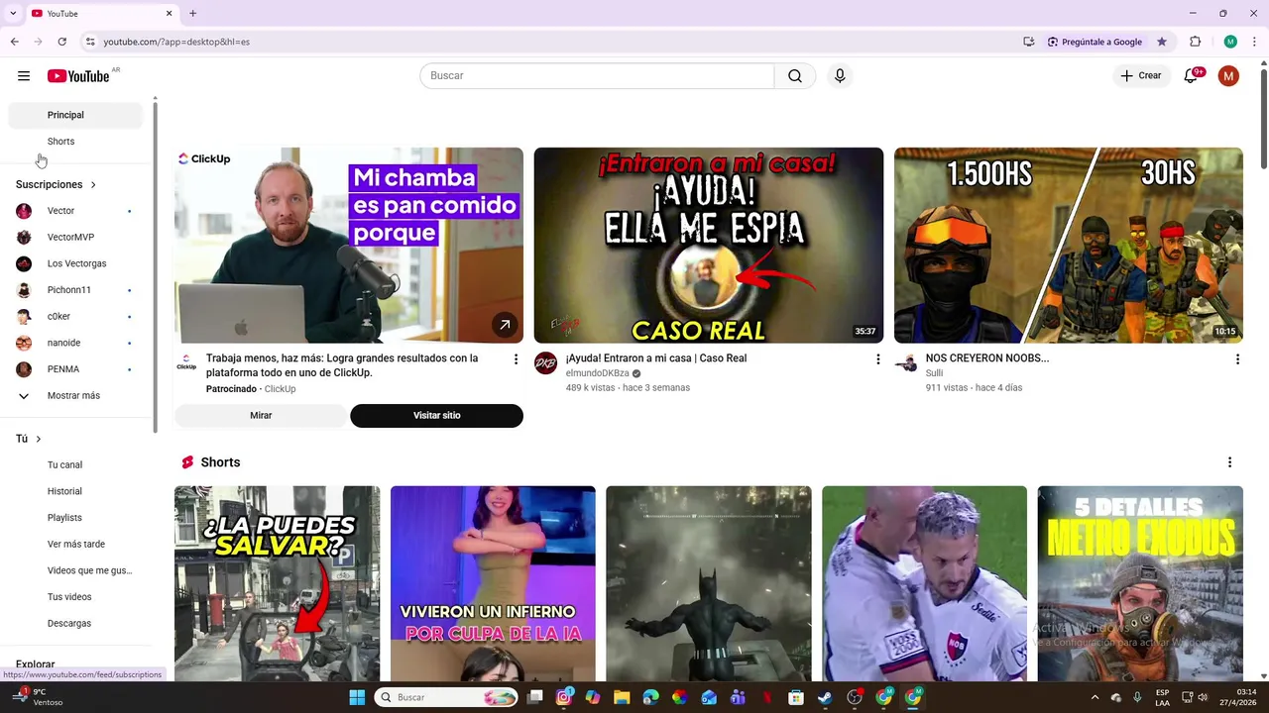
Task: Open the YouTube account avatar menu
Action: 1228,76
